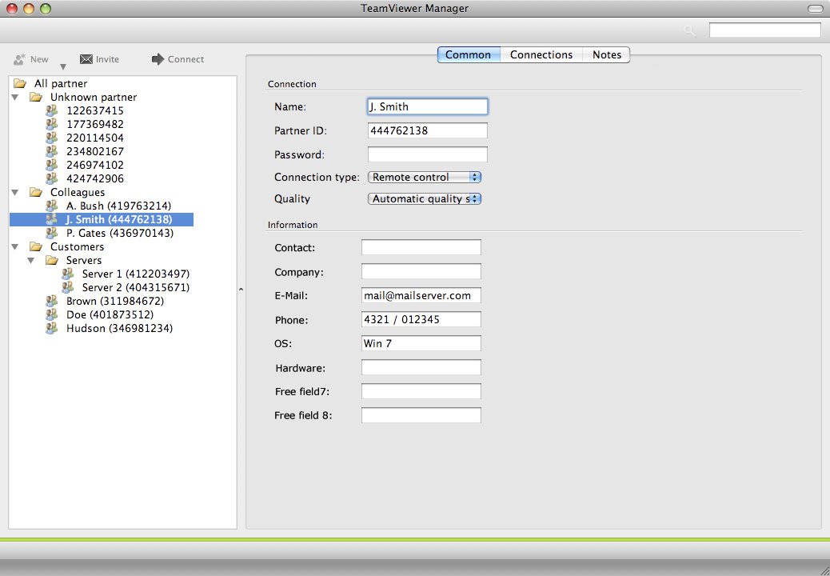Click the Customers folder icon

(36, 246)
